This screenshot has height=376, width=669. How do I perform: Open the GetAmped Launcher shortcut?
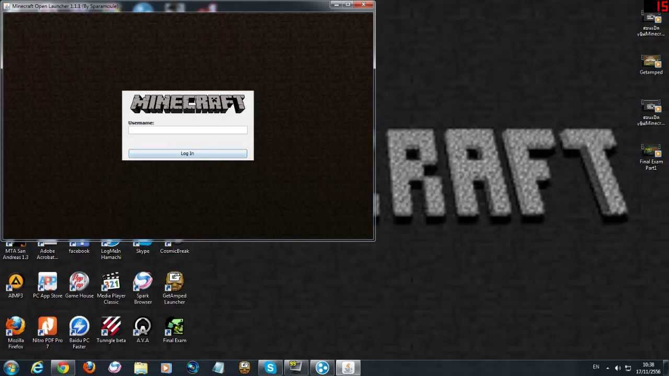tap(175, 288)
